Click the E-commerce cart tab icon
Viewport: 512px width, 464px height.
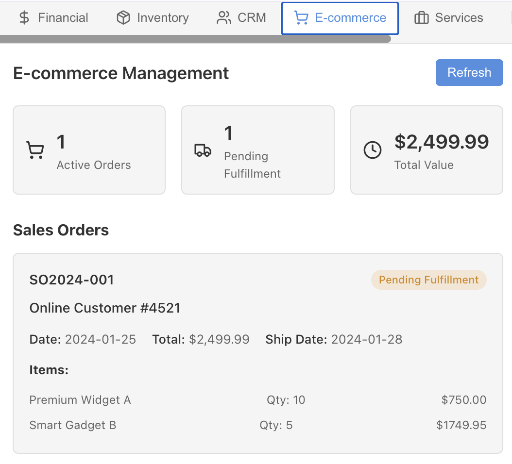coord(301,18)
